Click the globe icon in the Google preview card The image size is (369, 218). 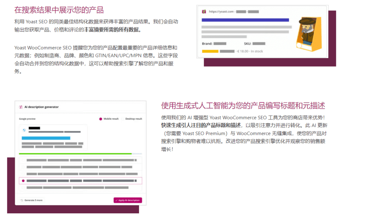pyautogui.click(x=24, y=130)
